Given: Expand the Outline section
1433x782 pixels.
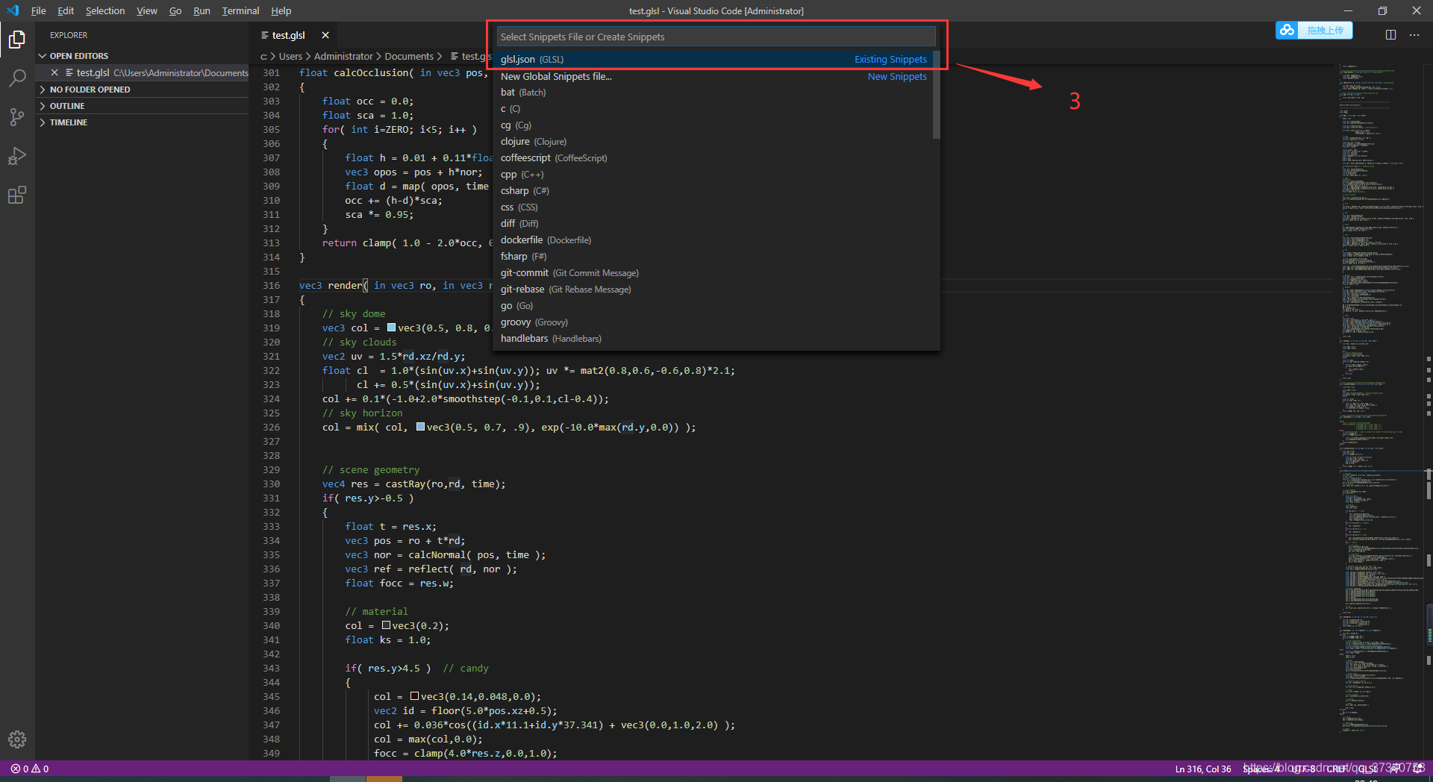Looking at the screenshot, I should pos(142,106).
